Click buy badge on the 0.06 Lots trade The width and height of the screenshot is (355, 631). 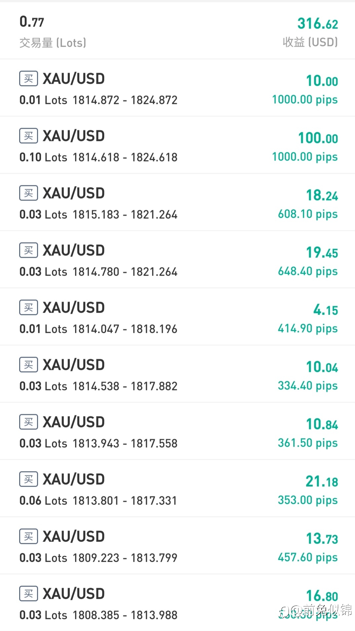[28, 479]
